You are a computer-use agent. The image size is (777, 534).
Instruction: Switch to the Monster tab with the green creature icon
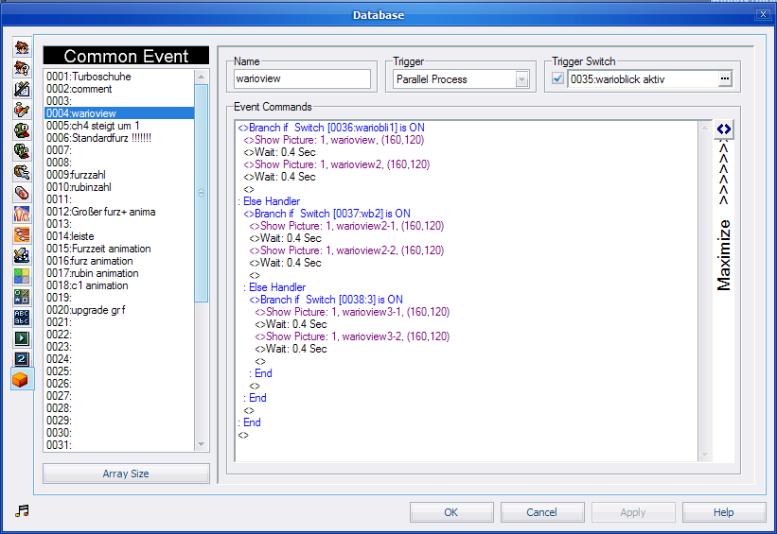pyautogui.click(x=21, y=130)
